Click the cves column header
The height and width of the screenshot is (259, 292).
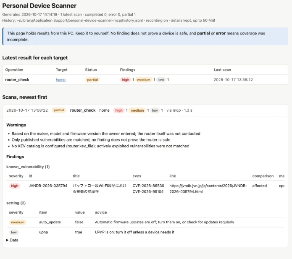[137, 176]
